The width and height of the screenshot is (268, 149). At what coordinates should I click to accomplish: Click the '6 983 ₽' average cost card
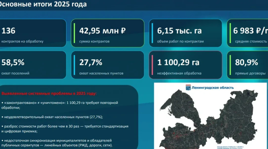pyautogui.click(x=248, y=33)
